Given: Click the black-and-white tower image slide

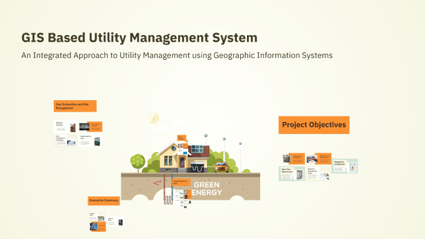Looking at the screenshot, I should 91,127.
